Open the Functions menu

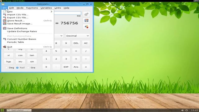(32, 8)
